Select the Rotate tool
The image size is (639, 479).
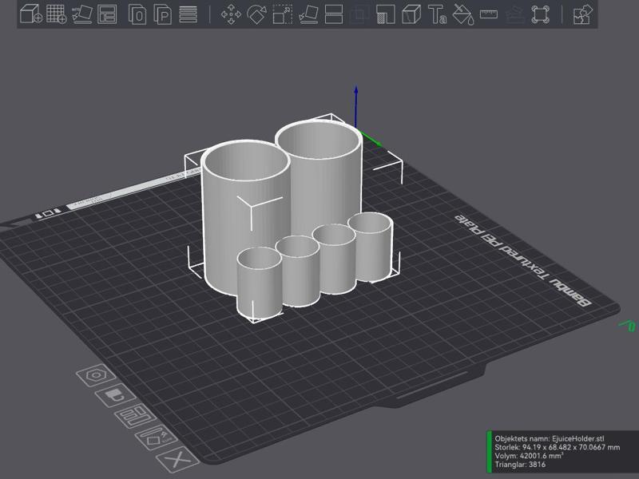coord(256,14)
